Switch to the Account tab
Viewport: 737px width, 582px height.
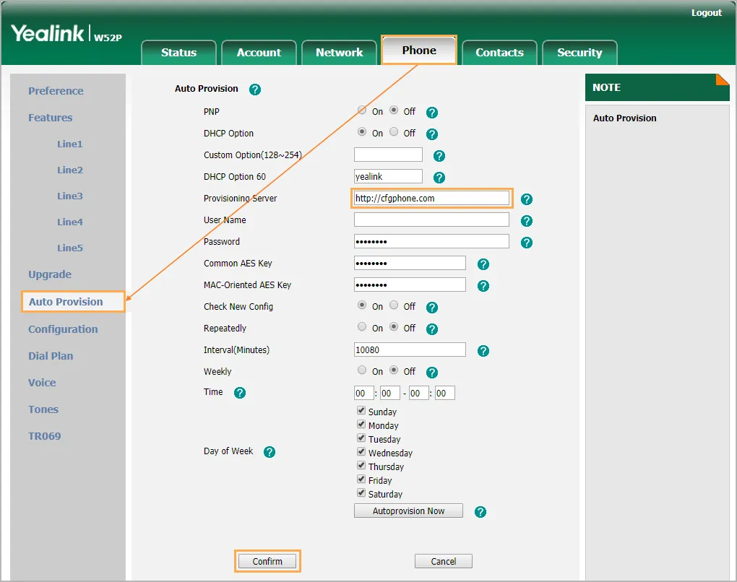(x=259, y=53)
